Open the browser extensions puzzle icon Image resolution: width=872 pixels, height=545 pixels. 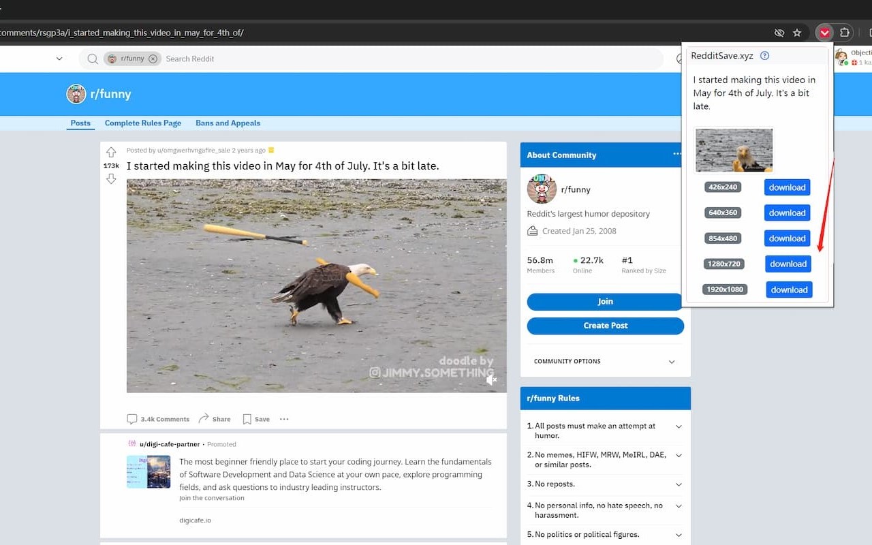pos(845,33)
